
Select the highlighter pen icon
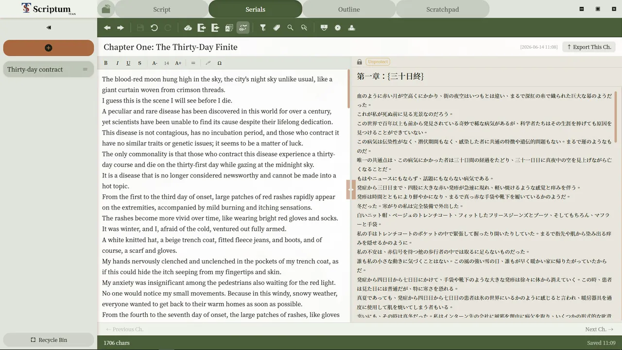click(x=208, y=63)
